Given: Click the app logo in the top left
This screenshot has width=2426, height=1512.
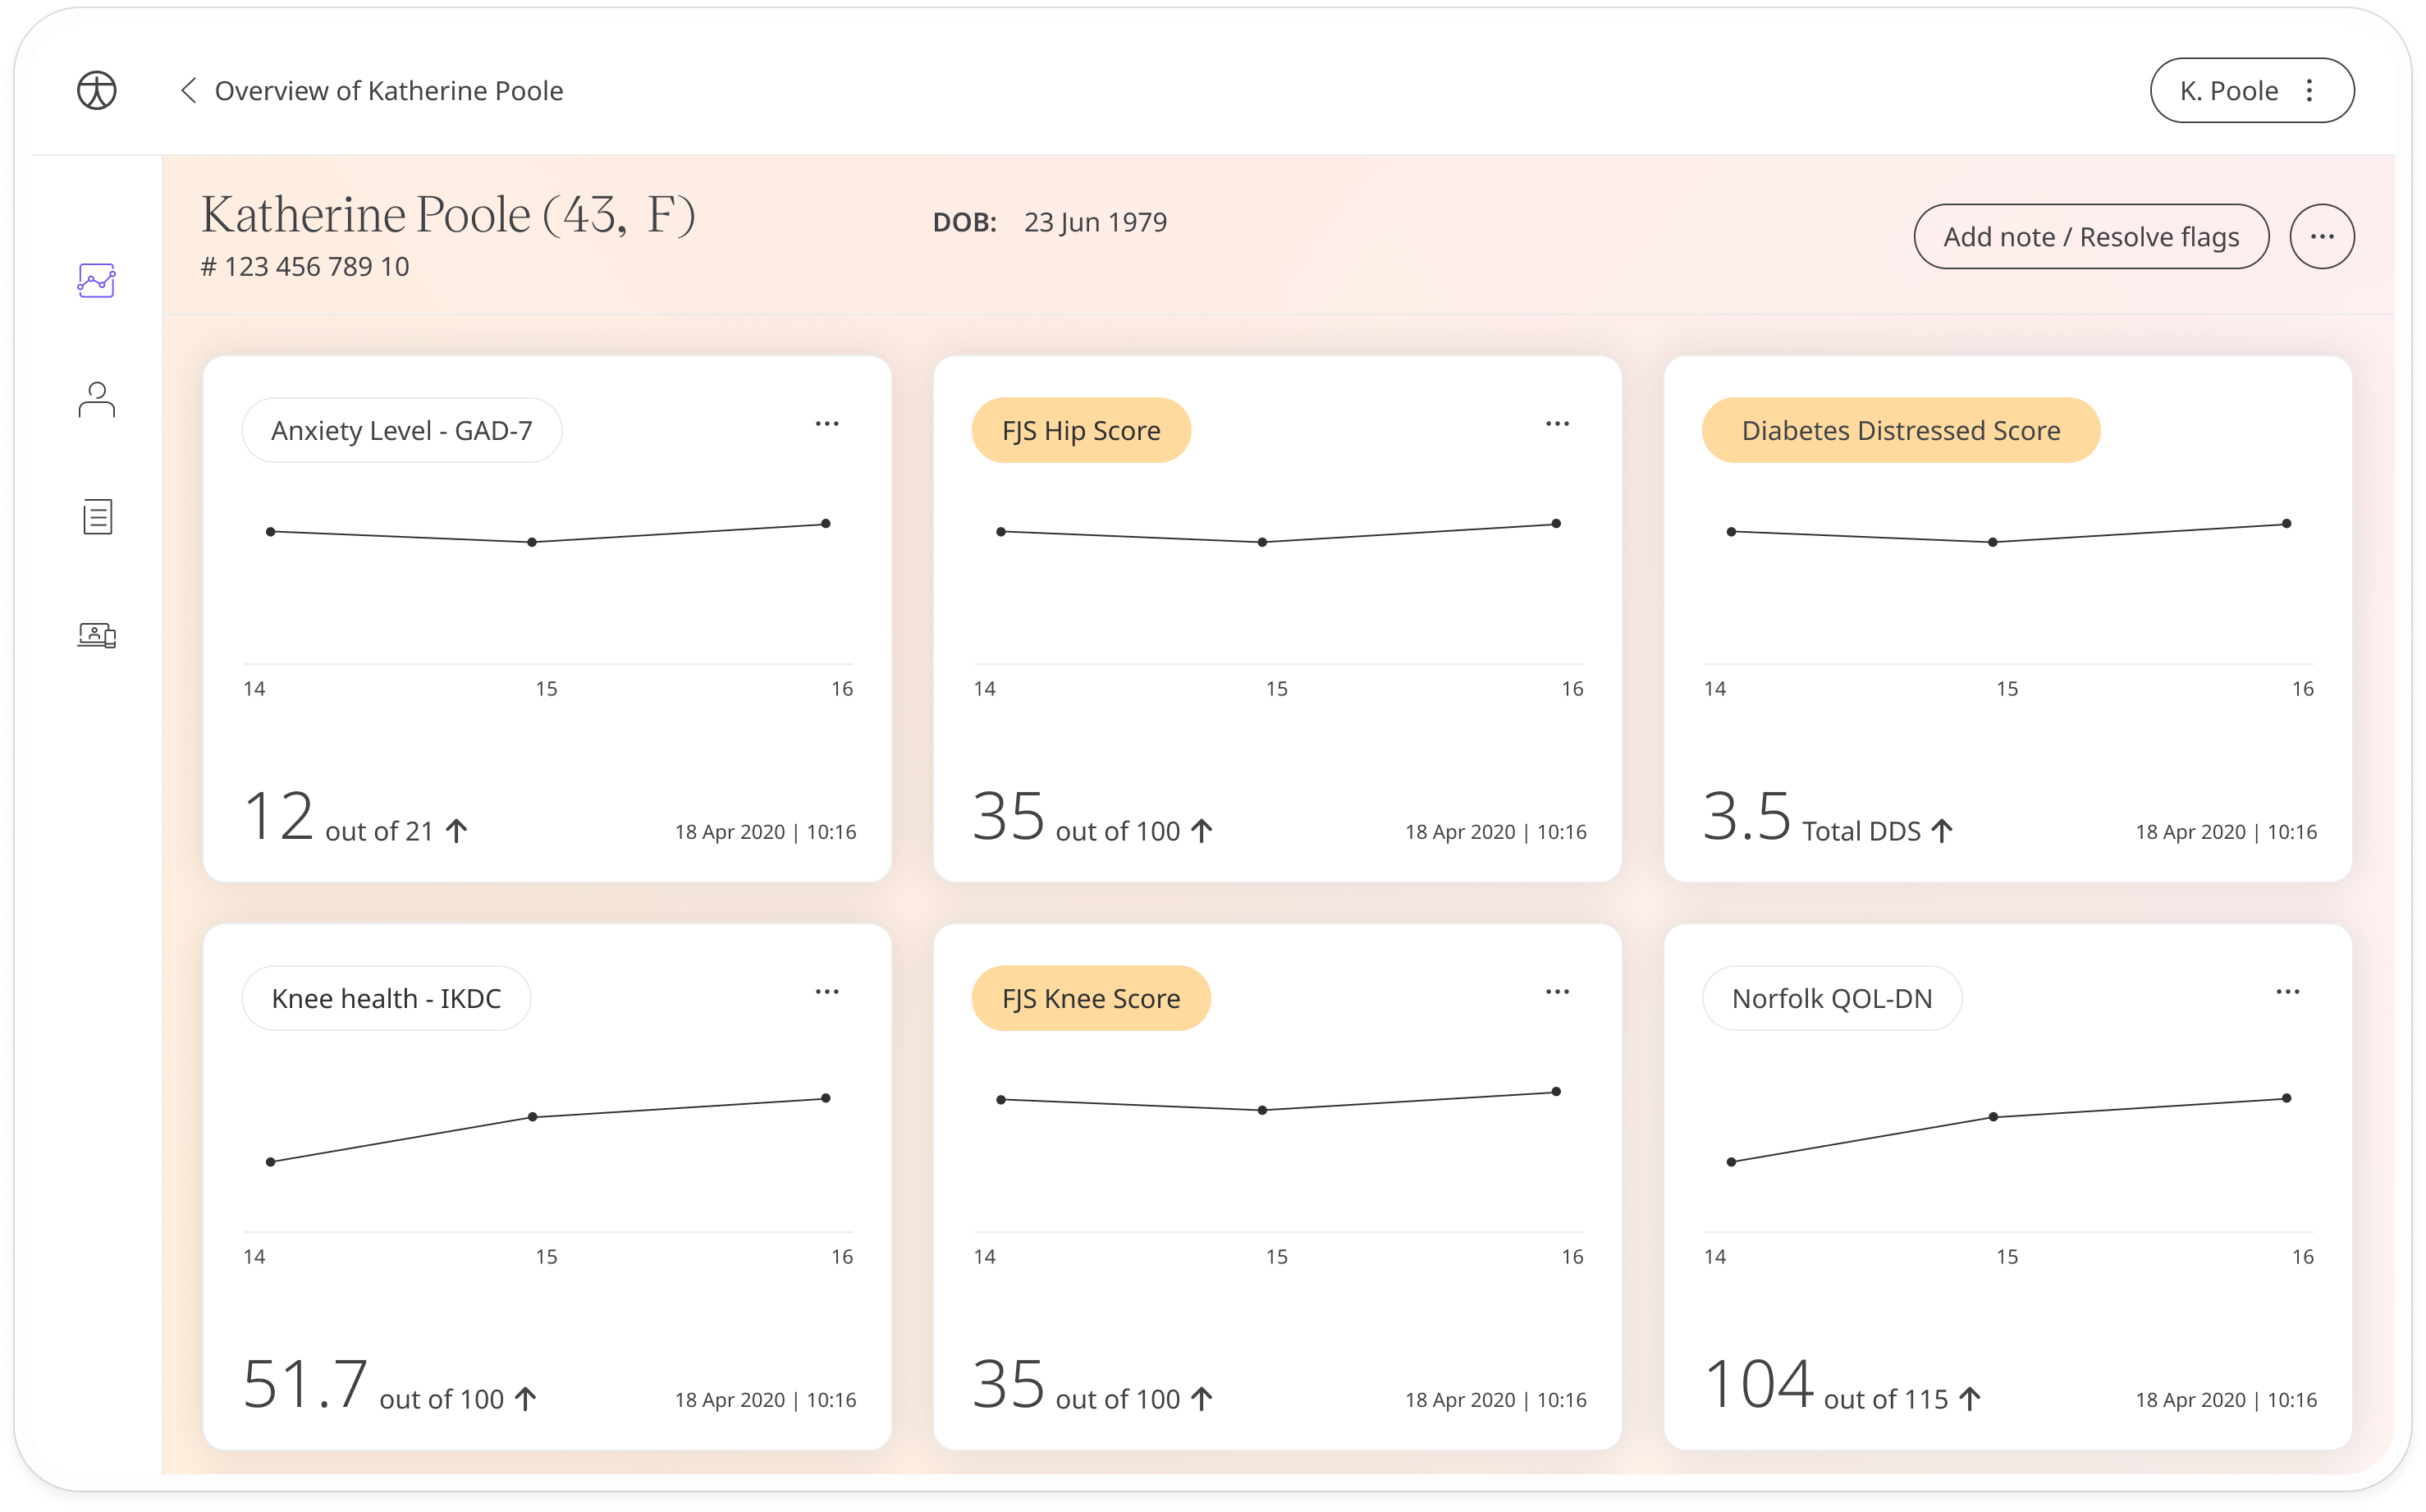Looking at the screenshot, I should pyautogui.click(x=97, y=90).
